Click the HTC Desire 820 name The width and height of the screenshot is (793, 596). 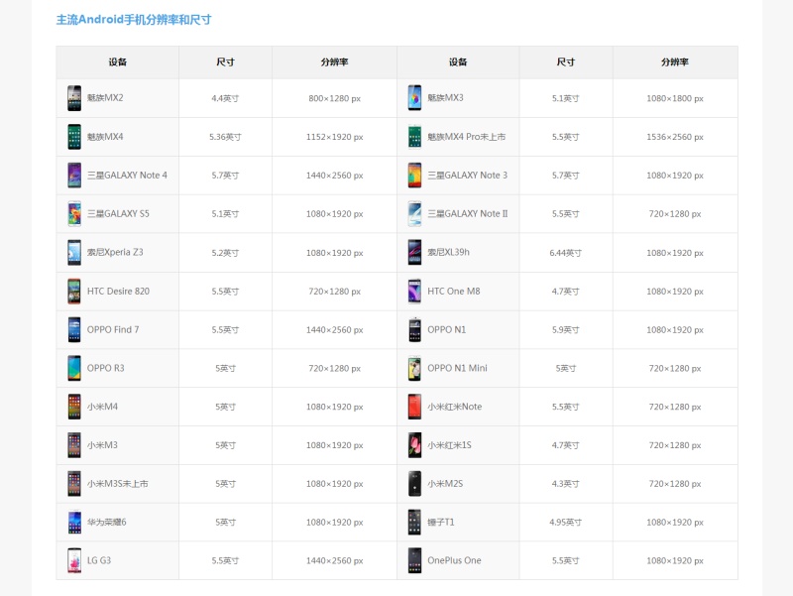click(x=118, y=291)
